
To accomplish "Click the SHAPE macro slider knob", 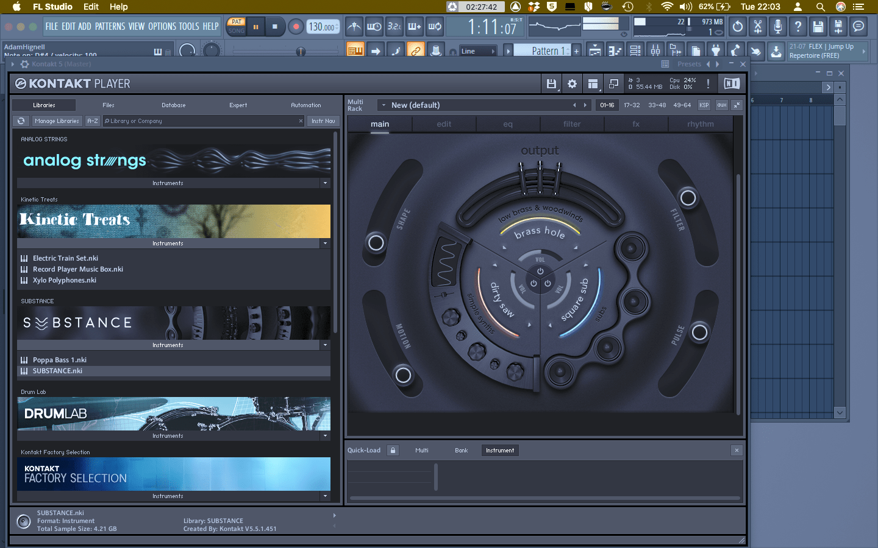I will [376, 243].
